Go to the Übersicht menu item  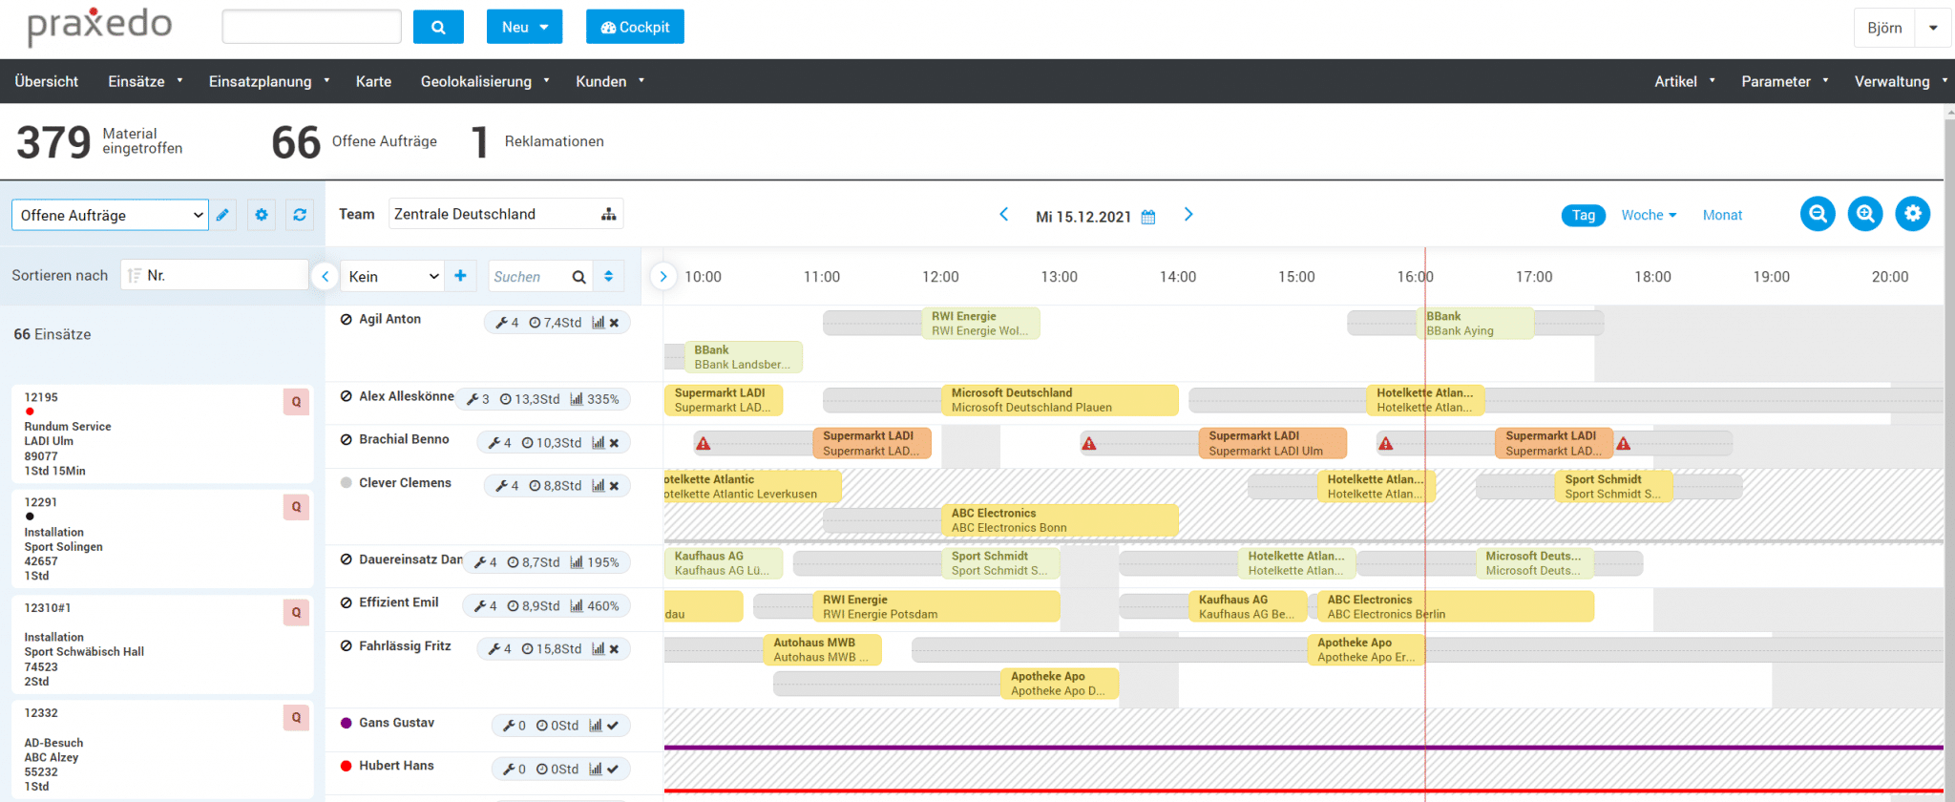click(47, 81)
